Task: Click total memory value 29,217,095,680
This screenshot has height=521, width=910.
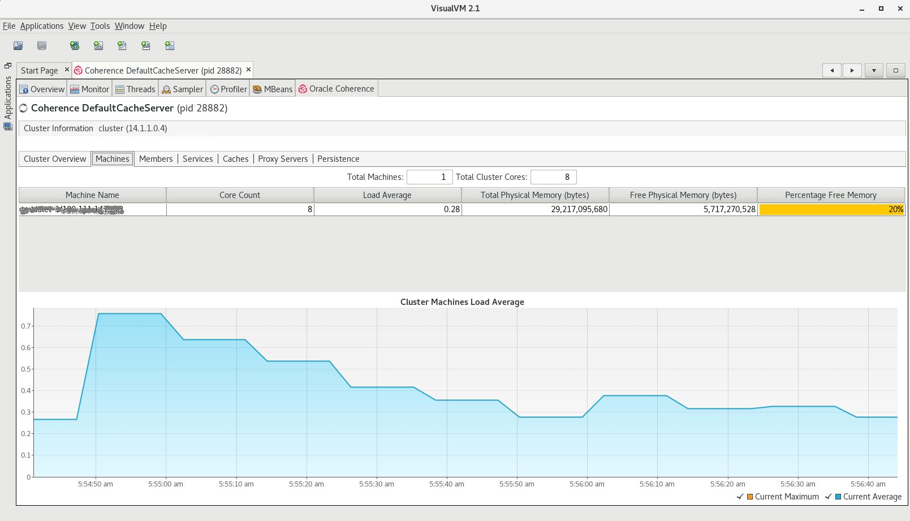Action: (579, 209)
